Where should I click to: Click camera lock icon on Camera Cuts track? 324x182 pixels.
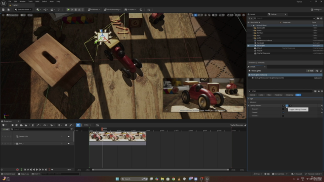click(69, 136)
